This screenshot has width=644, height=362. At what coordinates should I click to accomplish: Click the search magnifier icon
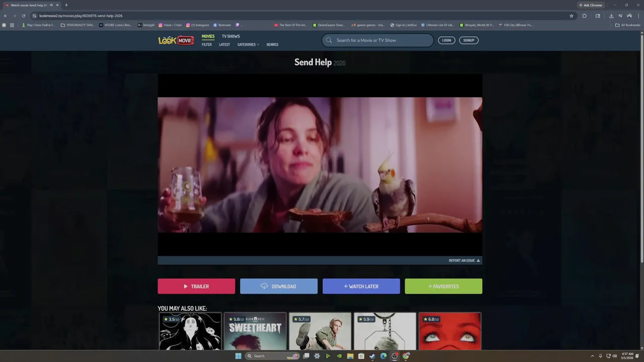(329, 40)
